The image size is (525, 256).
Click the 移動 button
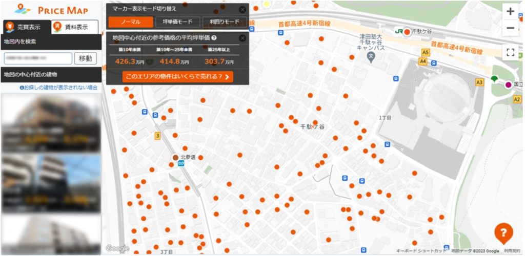click(86, 58)
